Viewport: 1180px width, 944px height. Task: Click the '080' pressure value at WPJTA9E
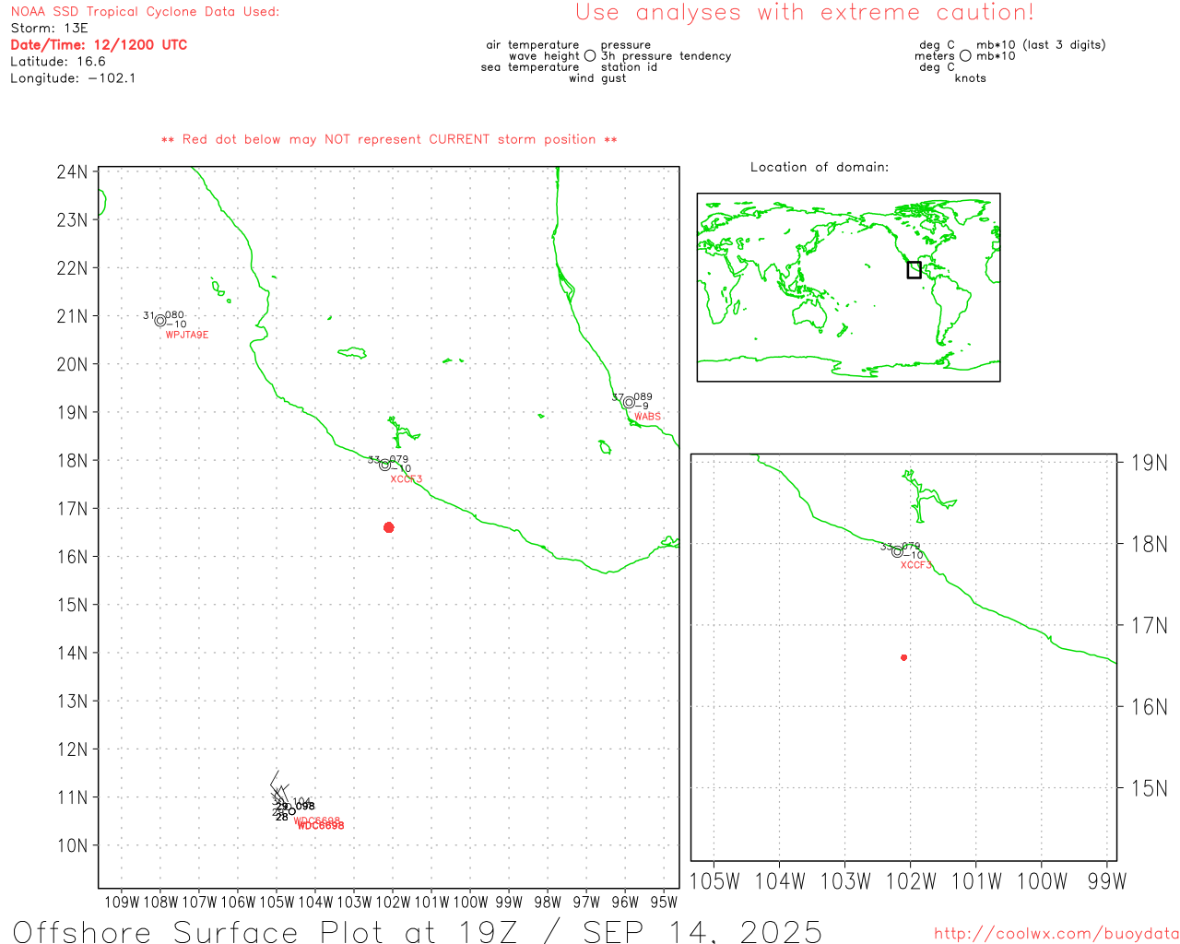(174, 315)
